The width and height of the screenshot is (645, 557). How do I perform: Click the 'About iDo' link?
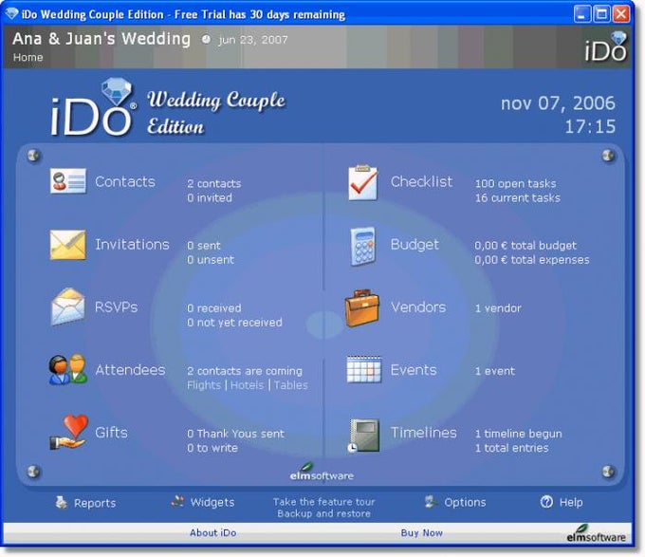tap(213, 532)
